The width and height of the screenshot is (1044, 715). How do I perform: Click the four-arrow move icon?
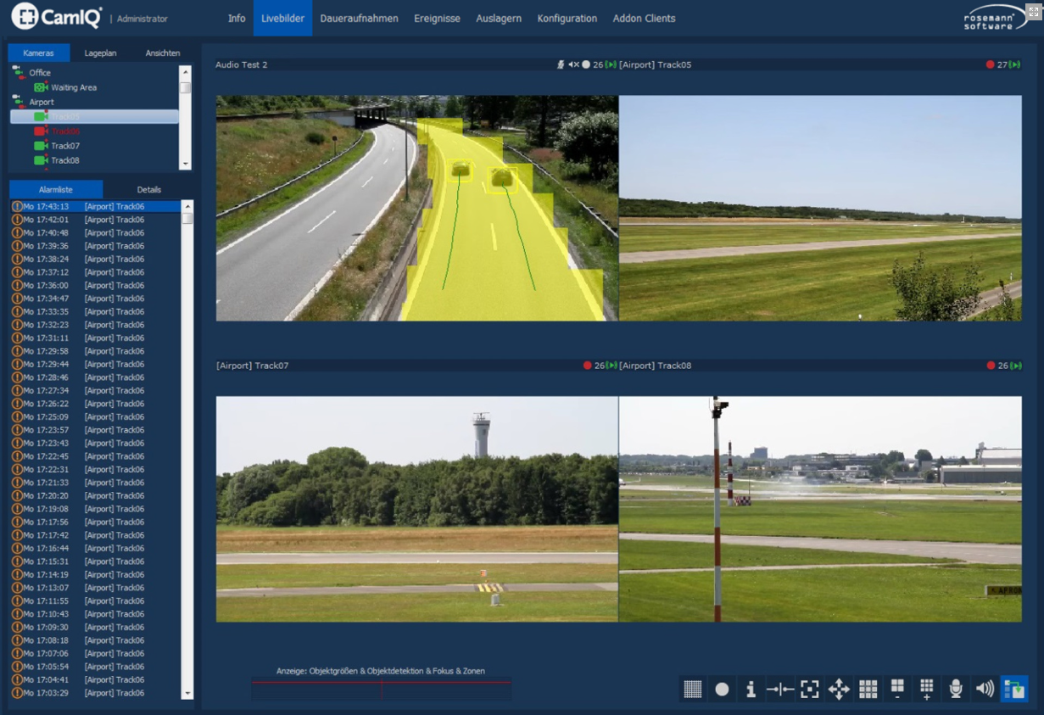[839, 689]
